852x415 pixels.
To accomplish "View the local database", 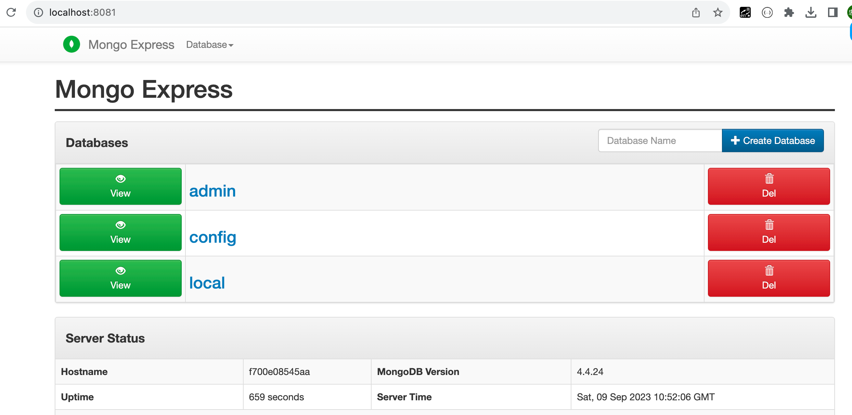I will (120, 278).
